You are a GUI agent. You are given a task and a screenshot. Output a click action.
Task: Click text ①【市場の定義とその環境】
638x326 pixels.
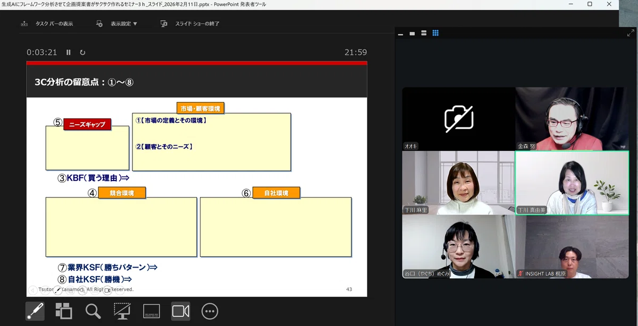click(x=171, y=121)
